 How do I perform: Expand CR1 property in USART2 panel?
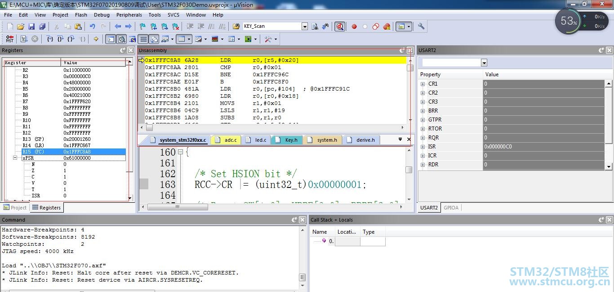point(423,84)
